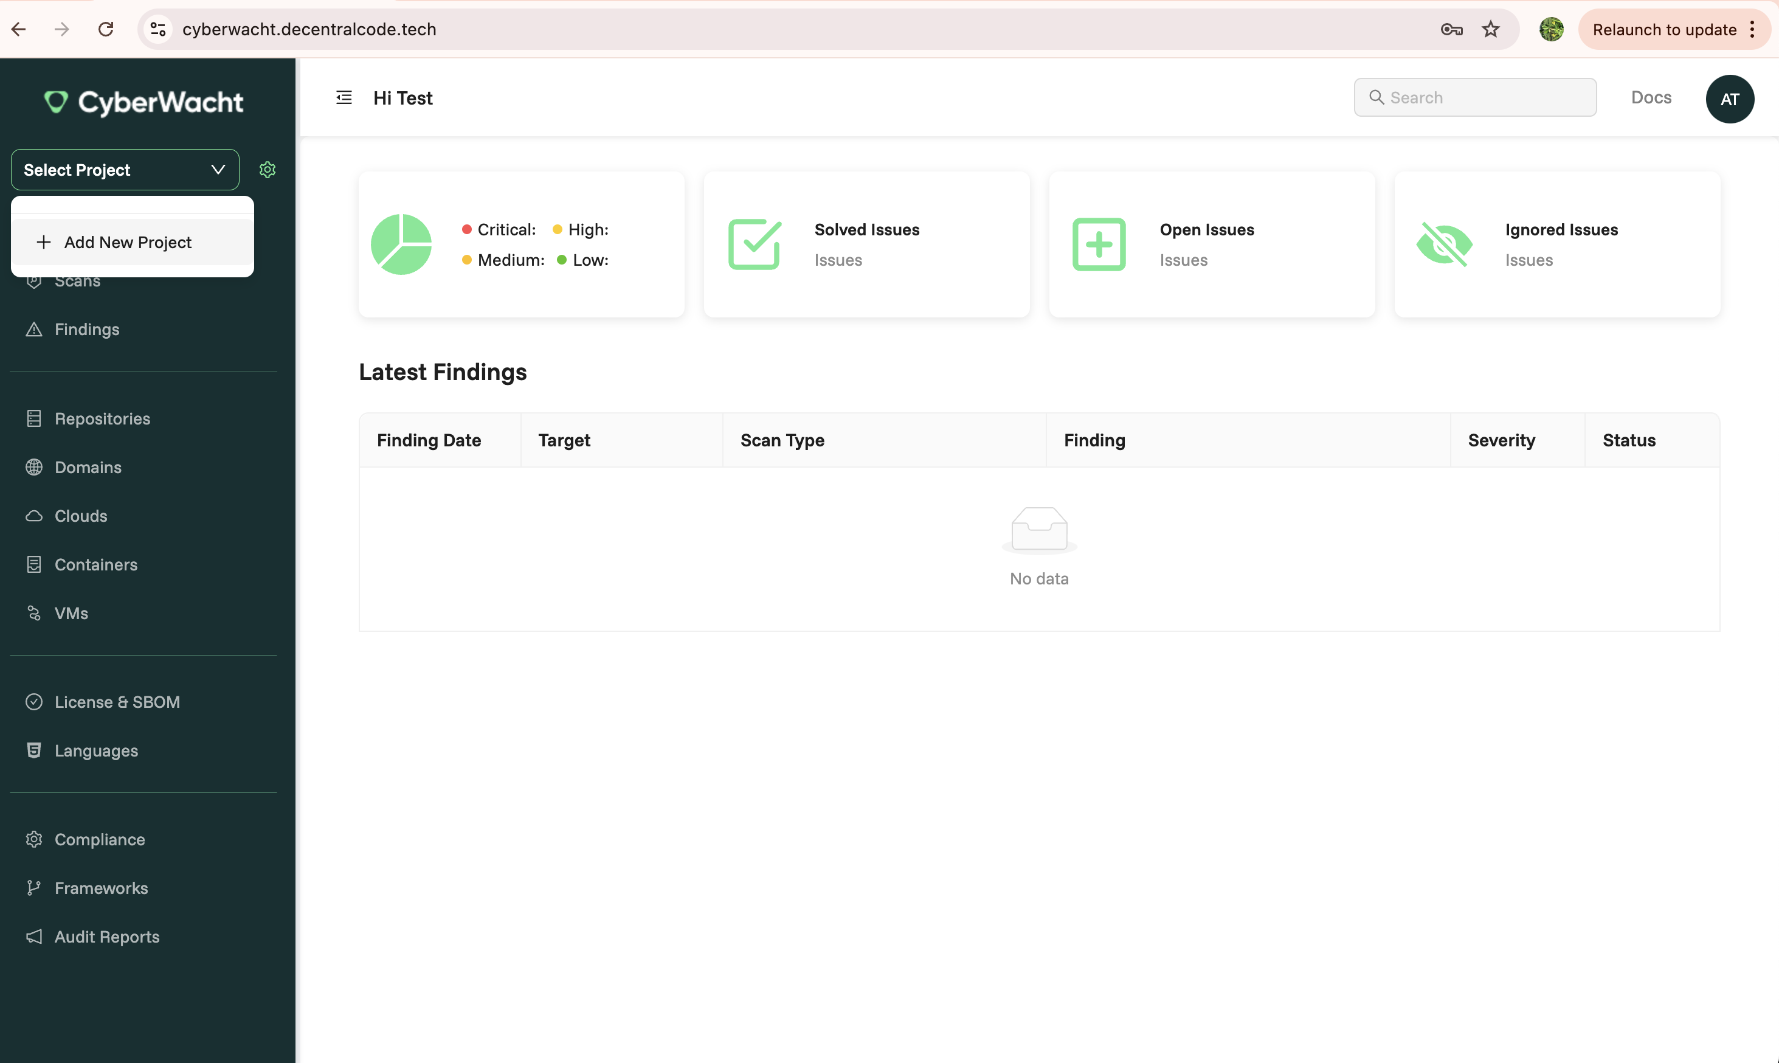Click the Ignored Issues crossed-eye icon
1779x1063 pixels.
pos(1444,244)
